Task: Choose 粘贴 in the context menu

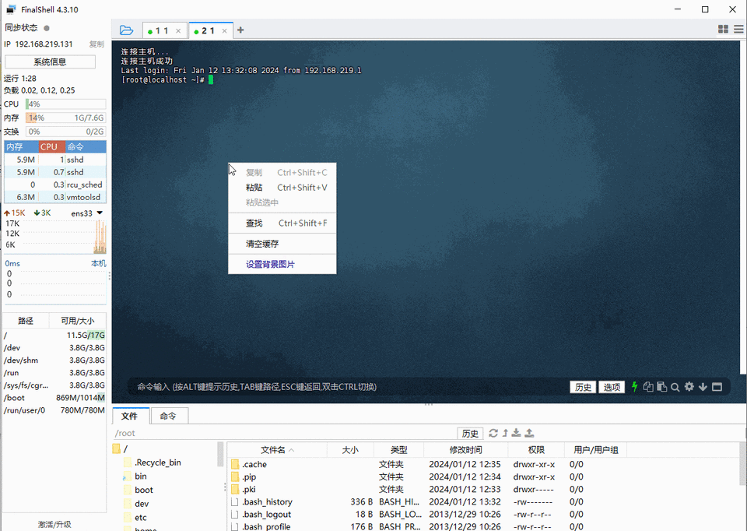Action: click(x=282, y=188)
